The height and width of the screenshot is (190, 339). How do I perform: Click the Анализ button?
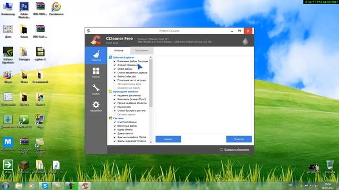[x=168, y=139]
